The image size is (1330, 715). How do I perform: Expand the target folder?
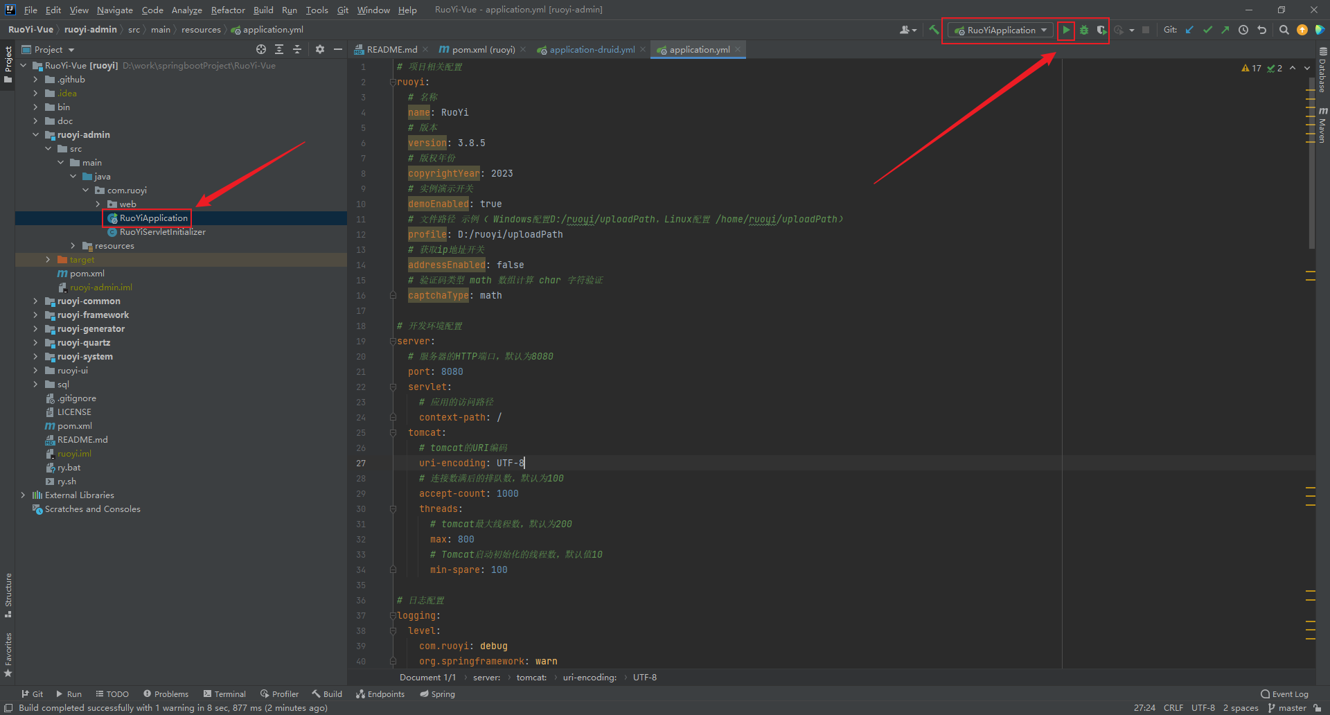point(48,259)
